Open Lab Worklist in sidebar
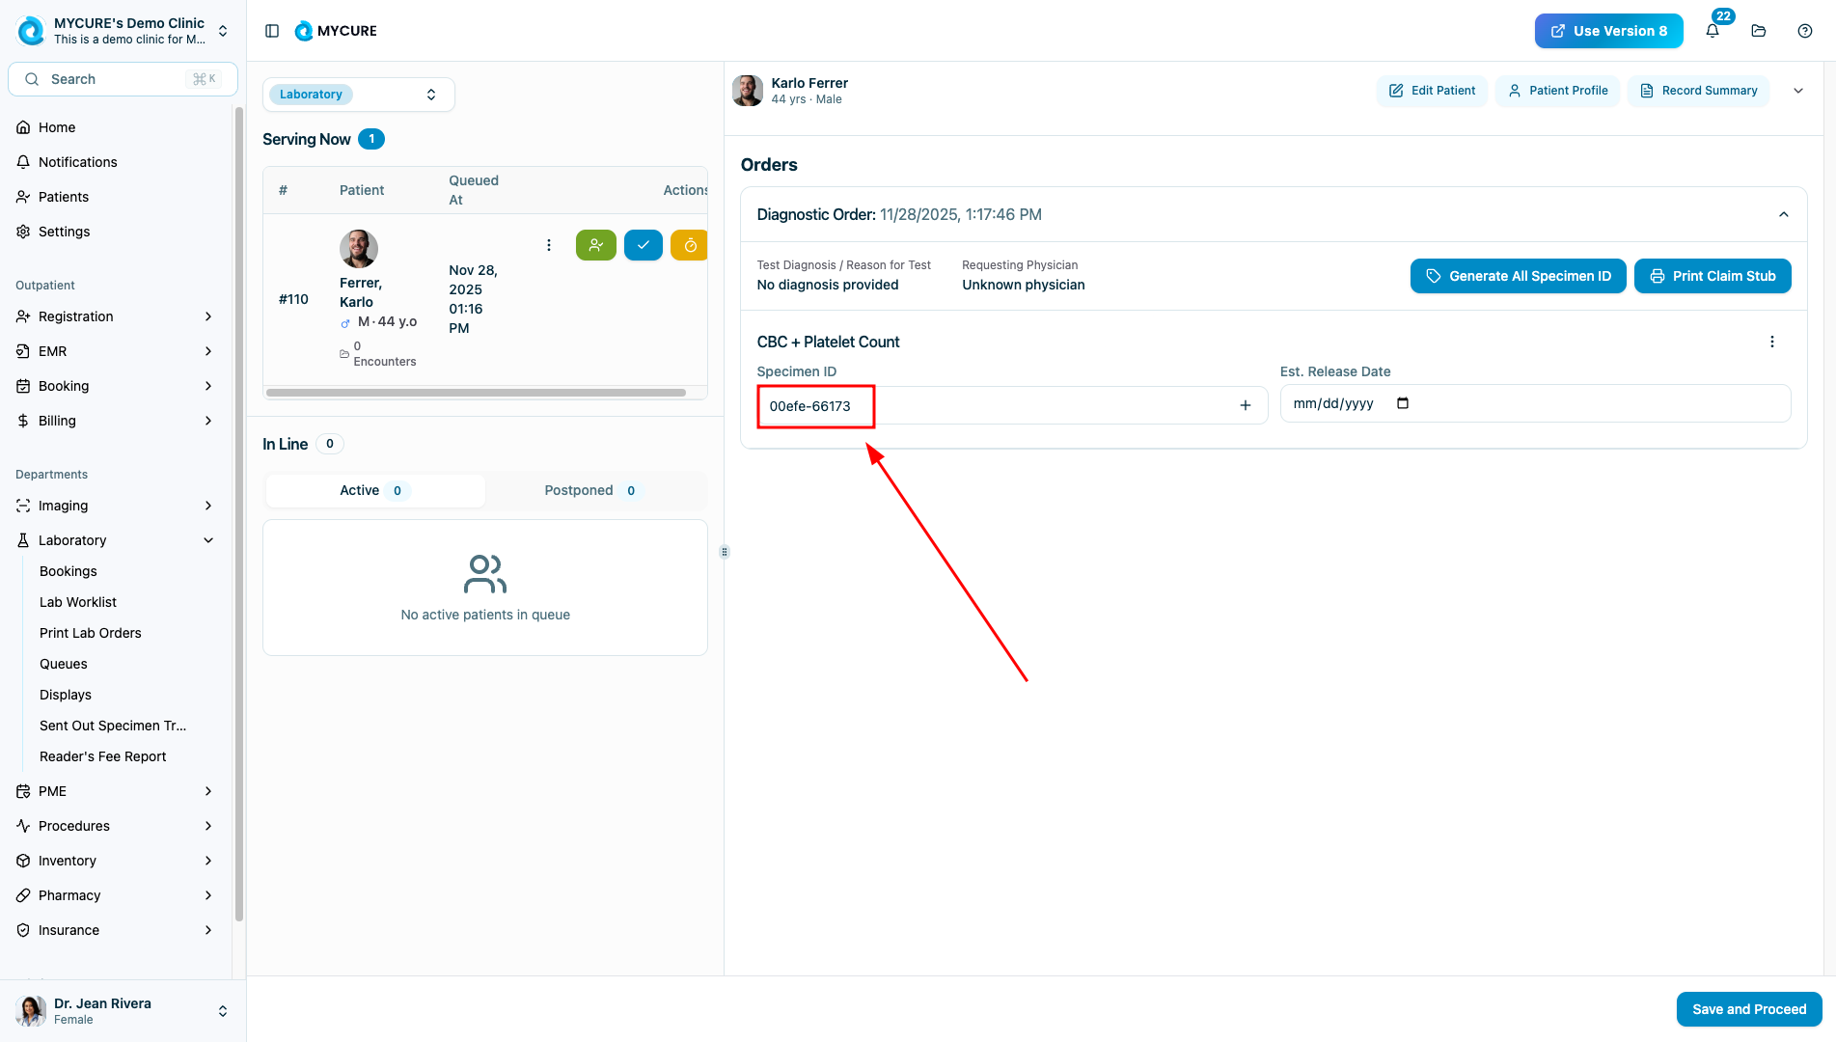1836x1042 pixels. [78, 602]
